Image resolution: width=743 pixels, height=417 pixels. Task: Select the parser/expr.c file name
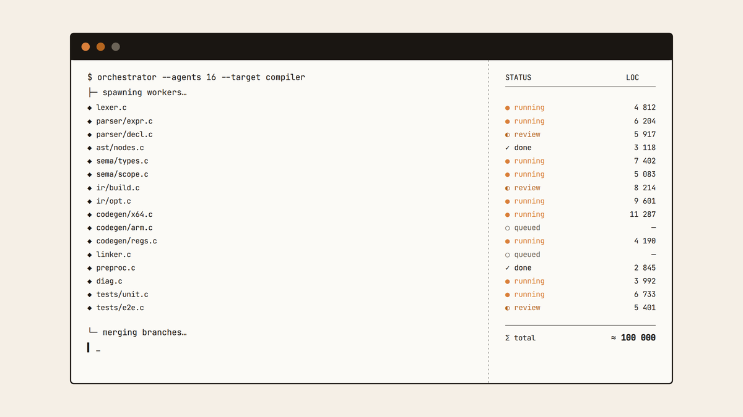pyautogui.click(x=124, y=121)
